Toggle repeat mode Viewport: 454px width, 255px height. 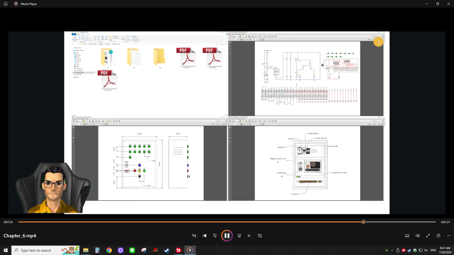[x=260, y=236]
